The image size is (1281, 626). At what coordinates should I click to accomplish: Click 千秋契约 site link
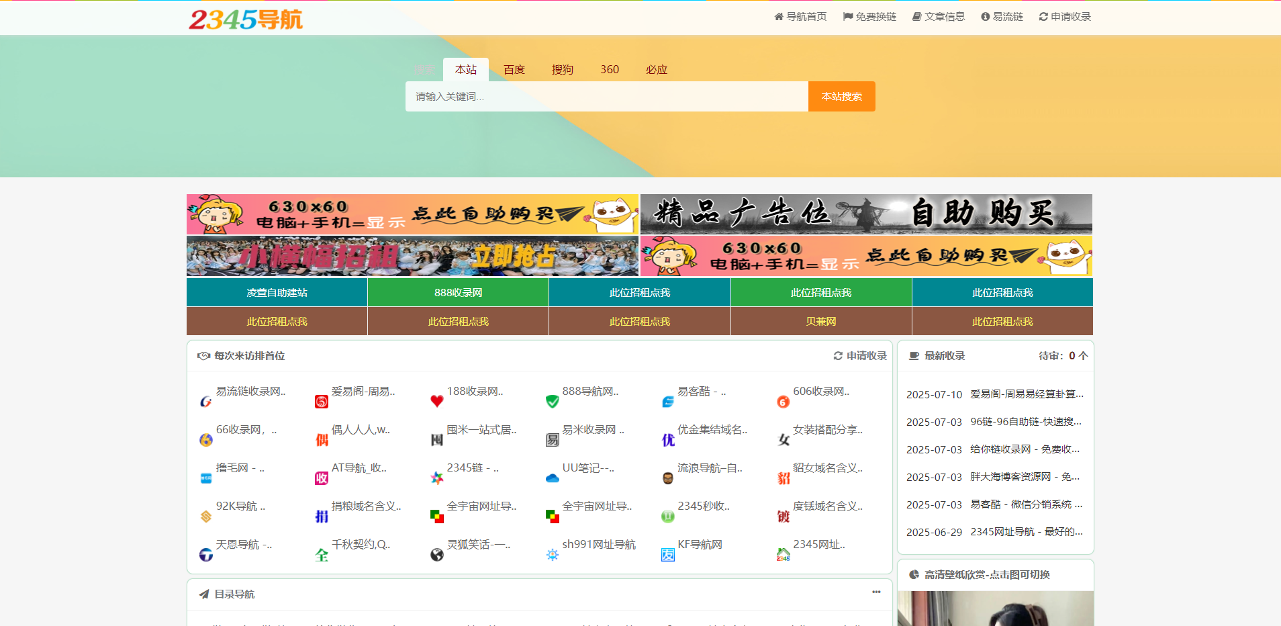[361, 545]
